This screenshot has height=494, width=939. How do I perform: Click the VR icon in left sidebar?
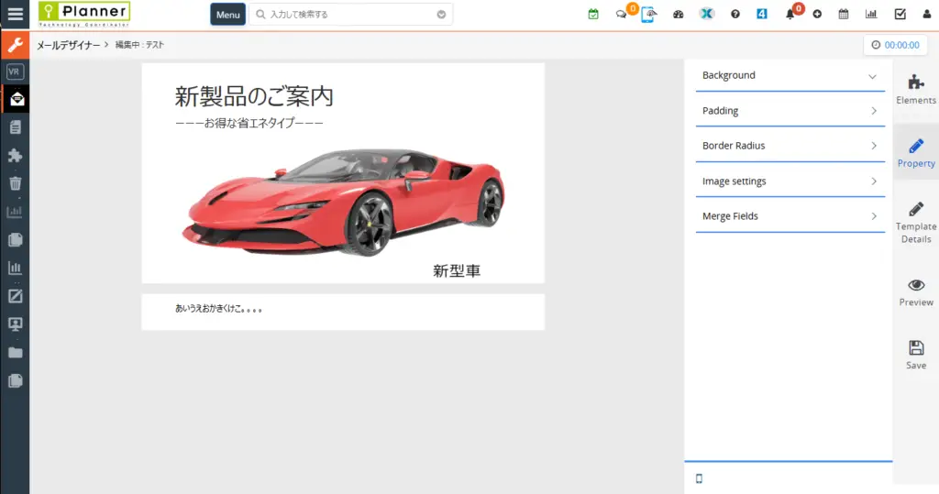(x=15, y=71)
